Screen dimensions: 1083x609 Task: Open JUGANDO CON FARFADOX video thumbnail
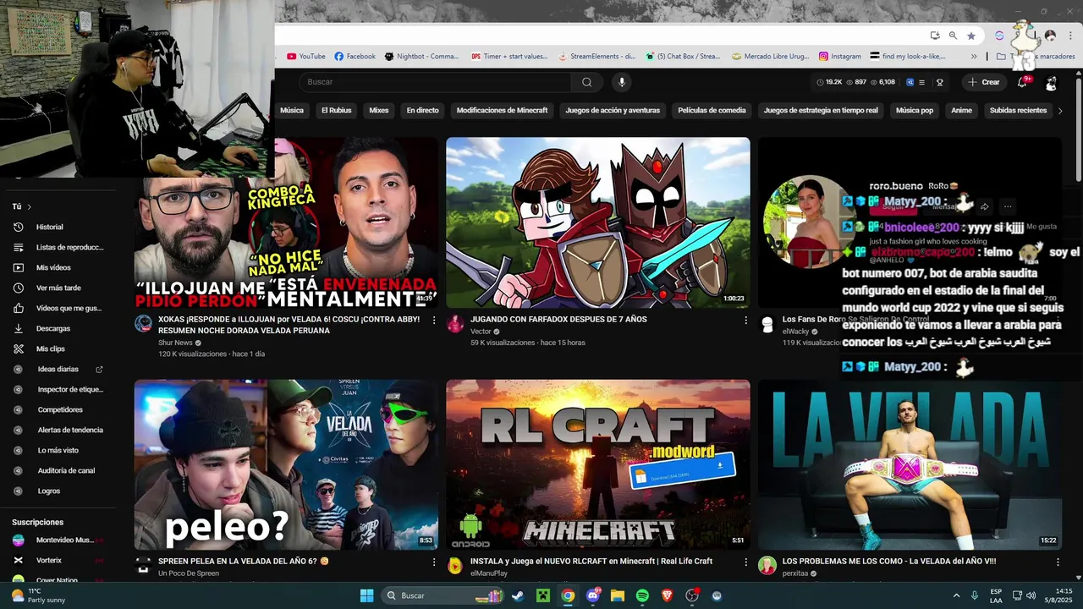tap(597, 222)
